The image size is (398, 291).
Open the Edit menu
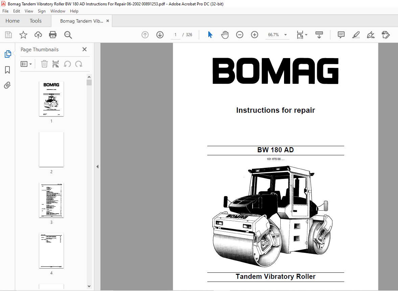17,11
